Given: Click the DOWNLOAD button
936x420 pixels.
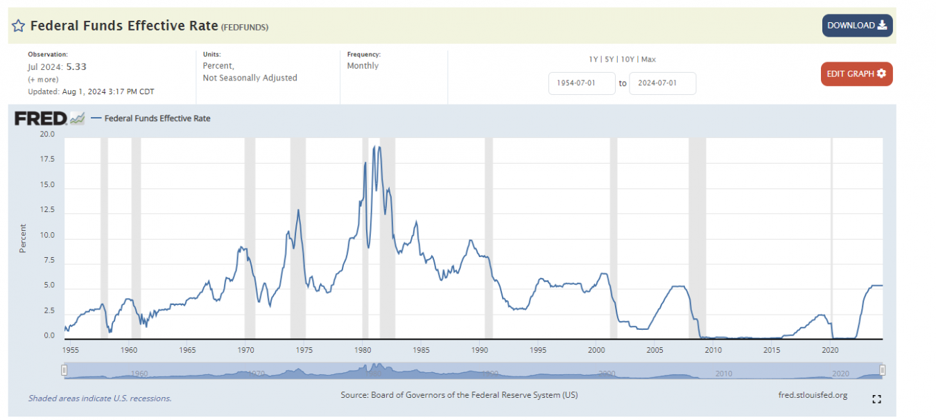Looking at the screenshot, I should [857, 26].
